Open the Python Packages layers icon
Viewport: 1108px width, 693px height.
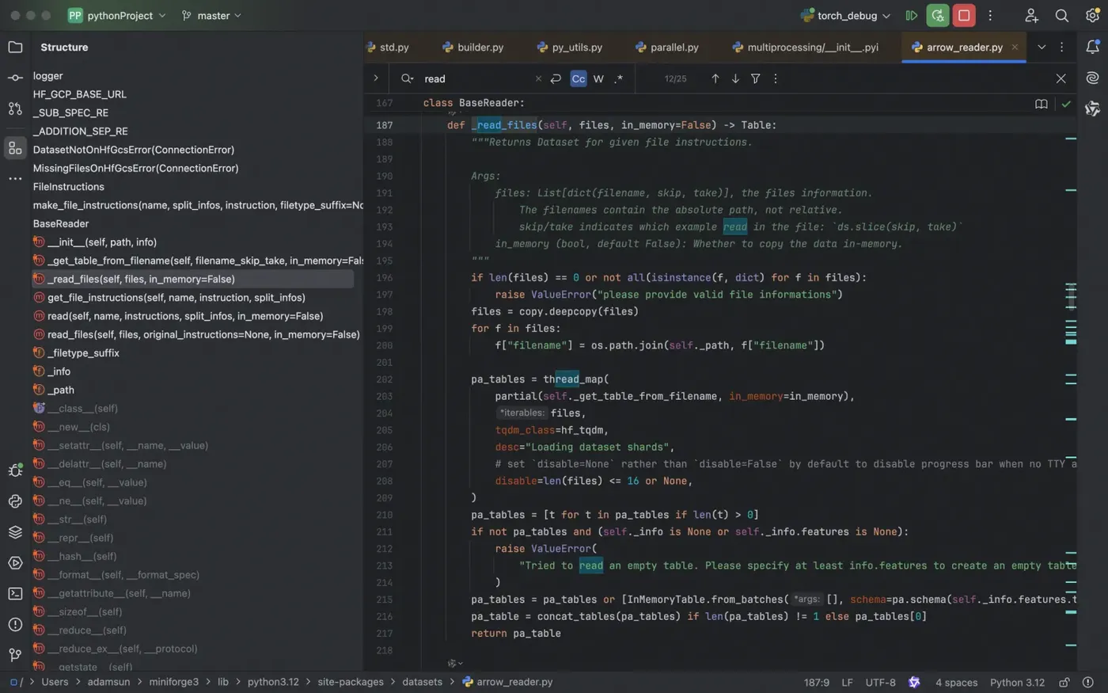(x=15, y=532)
